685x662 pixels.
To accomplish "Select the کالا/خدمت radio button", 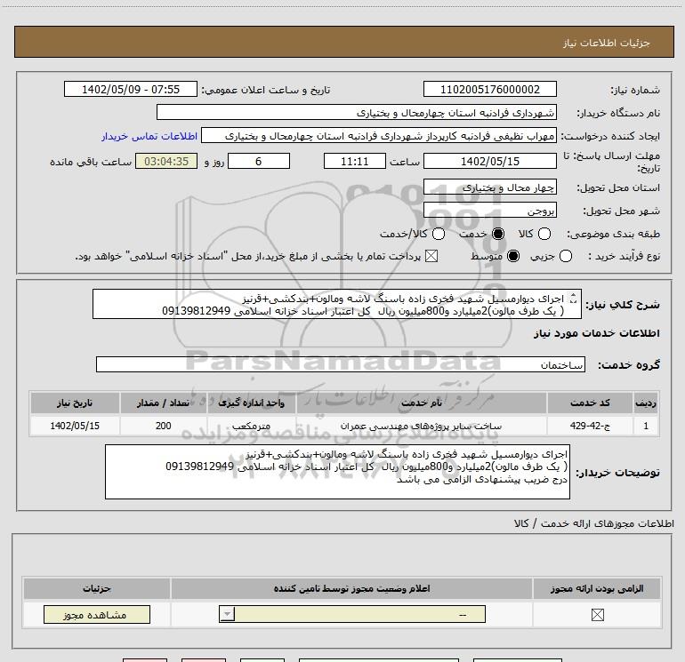I will pyautogui.click(x=439, y=234).
